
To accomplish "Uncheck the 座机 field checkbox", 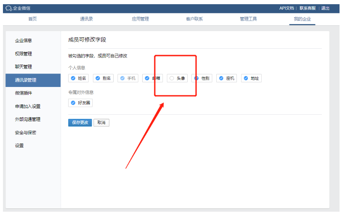I will (221, 78).
